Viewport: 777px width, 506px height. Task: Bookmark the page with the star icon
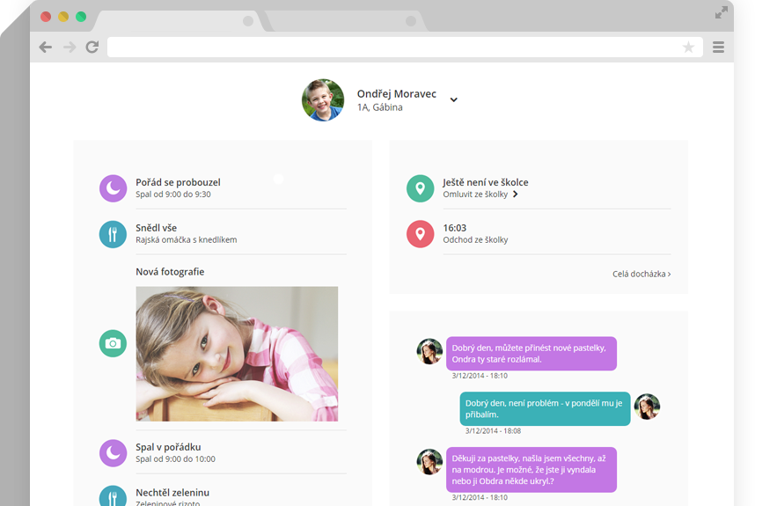(688, 48)
